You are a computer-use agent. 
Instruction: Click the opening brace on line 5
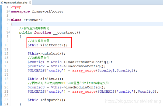pyautogui.click(x=12, y=24)
